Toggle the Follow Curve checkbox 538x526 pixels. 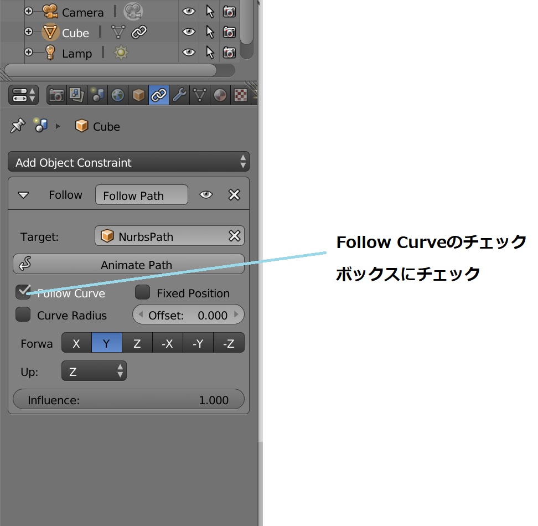(23, 292)
